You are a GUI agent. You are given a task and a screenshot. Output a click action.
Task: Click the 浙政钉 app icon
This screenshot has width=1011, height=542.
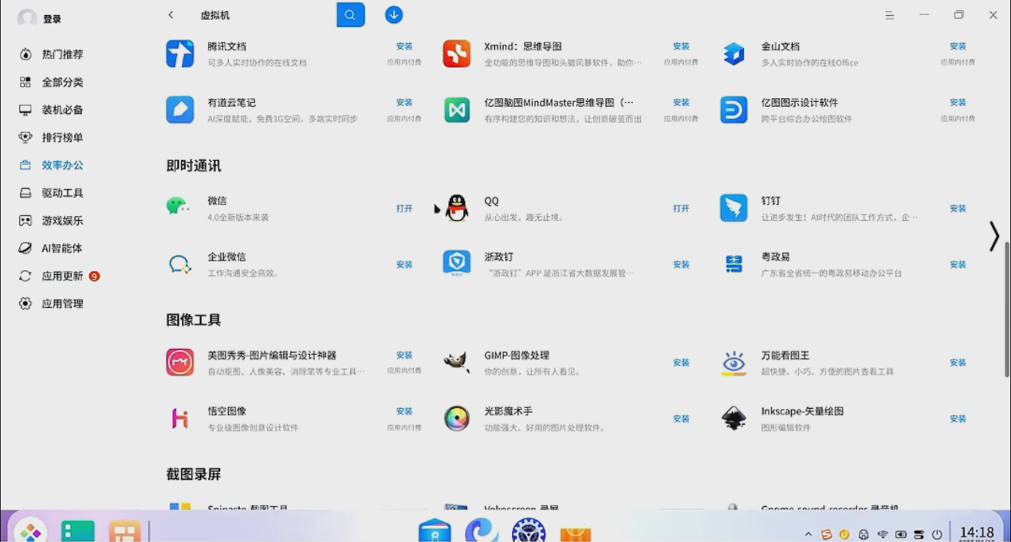pyautogui.click(x=457, y=264)
